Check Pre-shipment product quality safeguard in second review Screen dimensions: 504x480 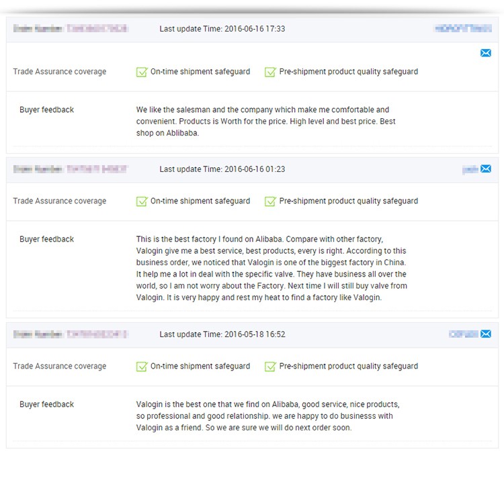[x=270, y=201]
